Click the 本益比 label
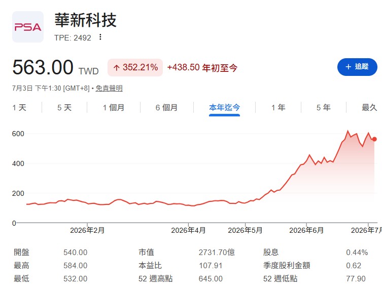This screenshot has height=292, width=382. click(x=150, y=266)
